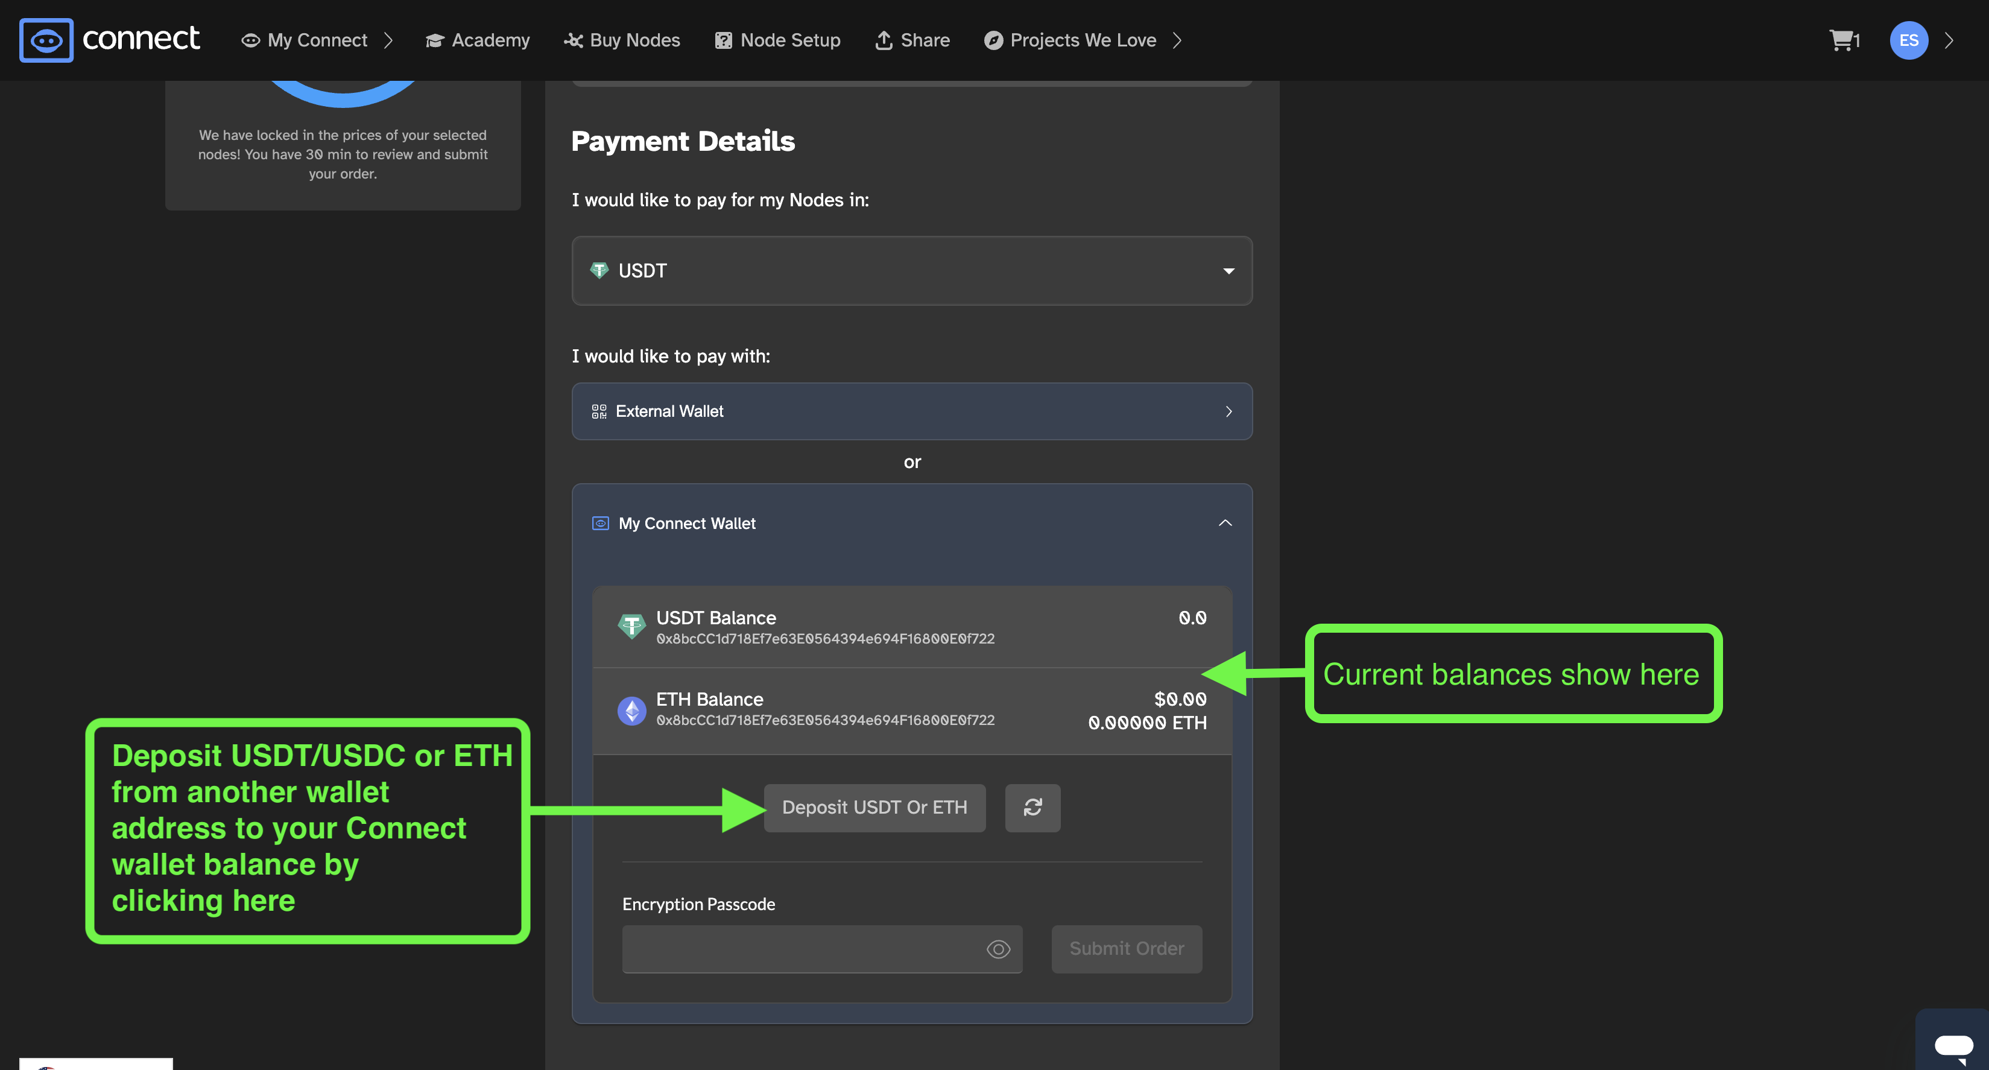
Task: Collapse the My Connect Wallet section
Action: pos(1225,524)
